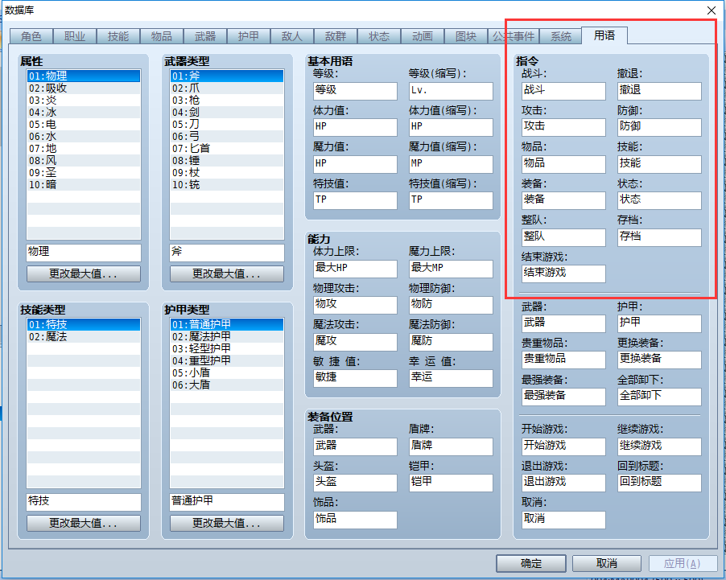This screenshot has width=726, height=580.
Task: Click the 等级(缩写) field showing Lv.
Action: click(x=451, y=91)
